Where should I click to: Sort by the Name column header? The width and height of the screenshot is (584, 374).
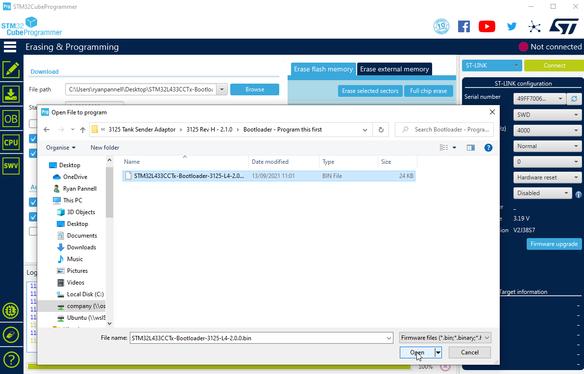point(131,162)
